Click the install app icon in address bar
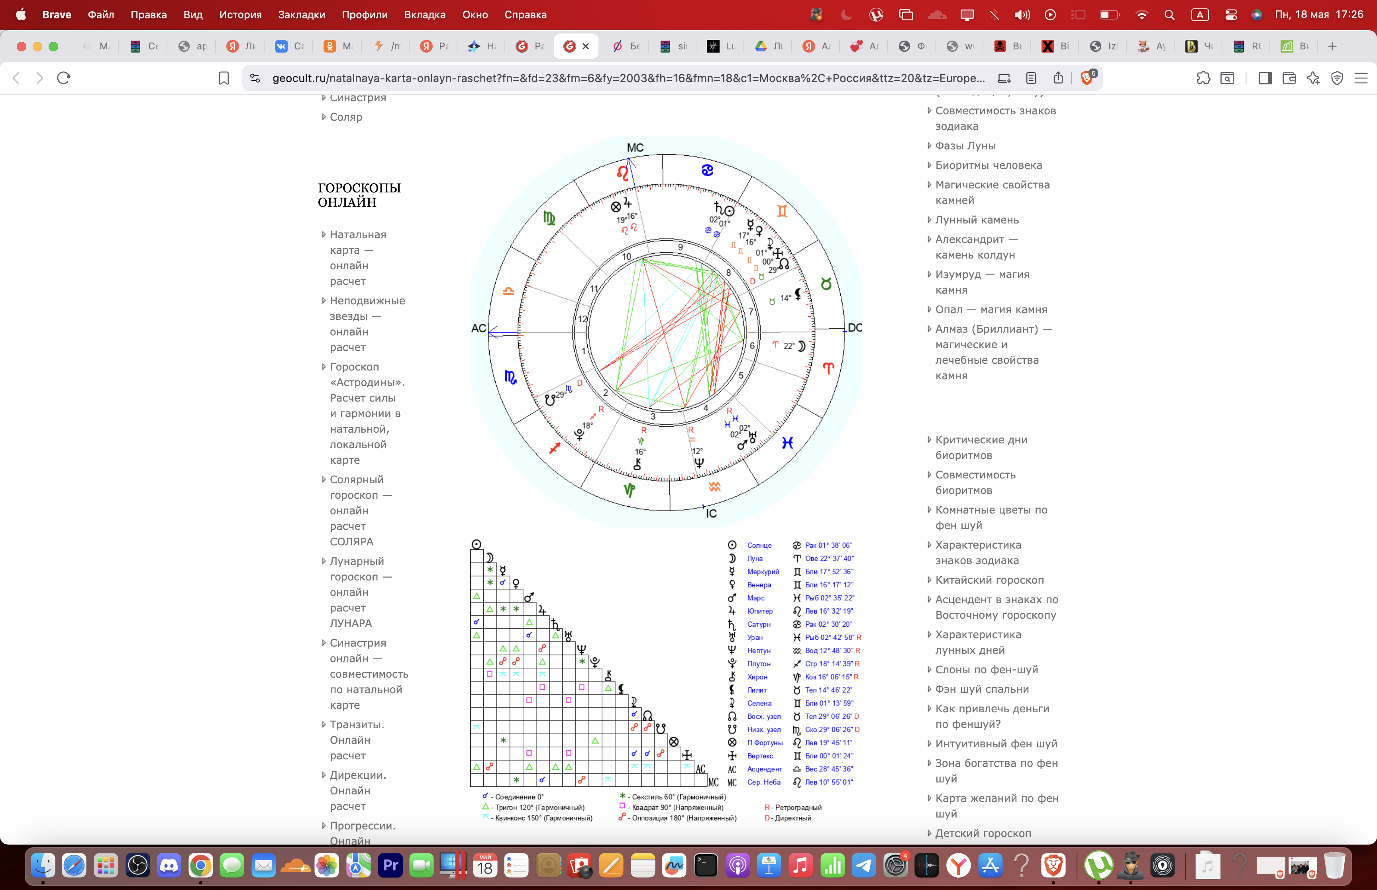Image resolution: width=1377 pixels, height=890 pixels. click(x=1004, y=78)
